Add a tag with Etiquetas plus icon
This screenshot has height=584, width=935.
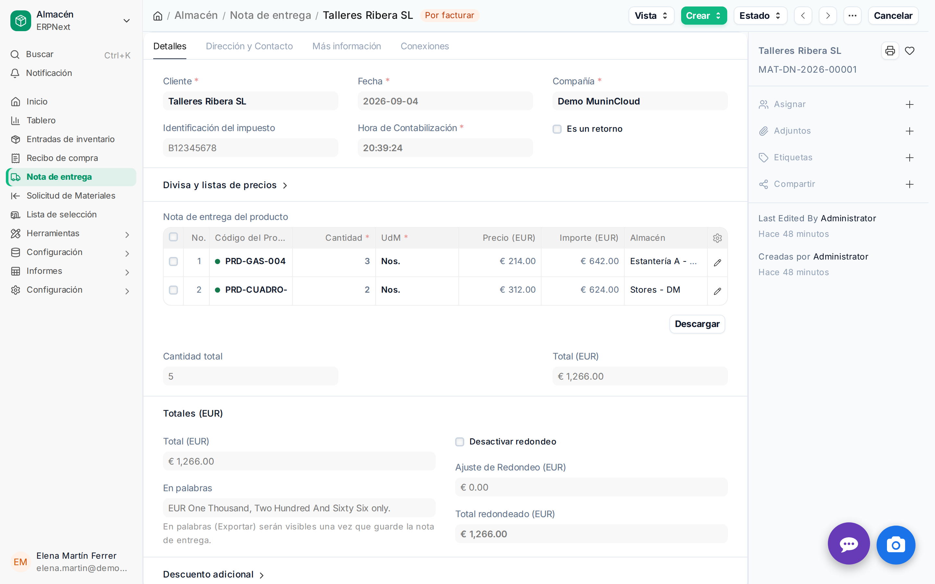pyautogui.click(x=909, y=158)
